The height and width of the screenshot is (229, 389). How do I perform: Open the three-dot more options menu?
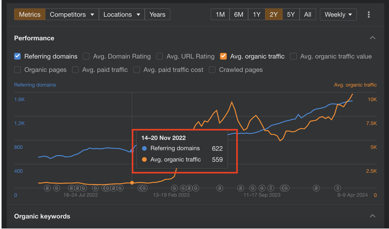click(x=369, y=15)
